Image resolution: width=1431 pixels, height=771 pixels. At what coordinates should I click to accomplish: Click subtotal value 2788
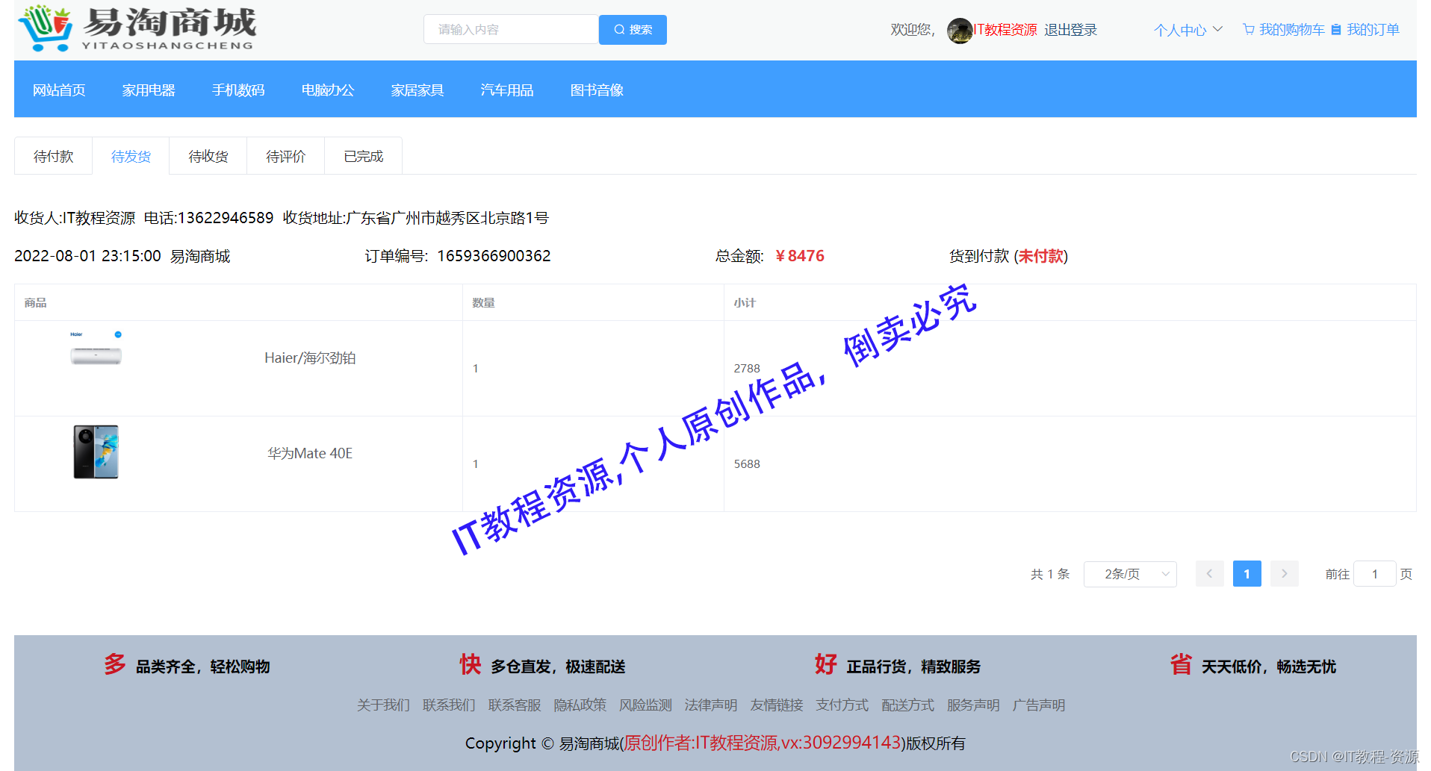point(747,369)
